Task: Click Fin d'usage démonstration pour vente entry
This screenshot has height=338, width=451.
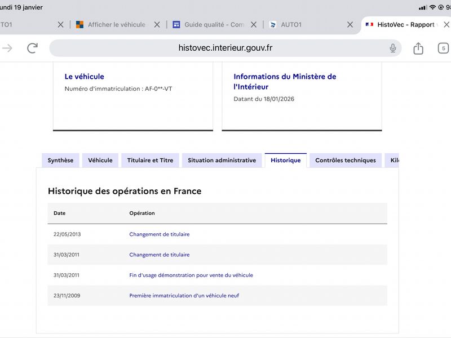Action: 191,275
